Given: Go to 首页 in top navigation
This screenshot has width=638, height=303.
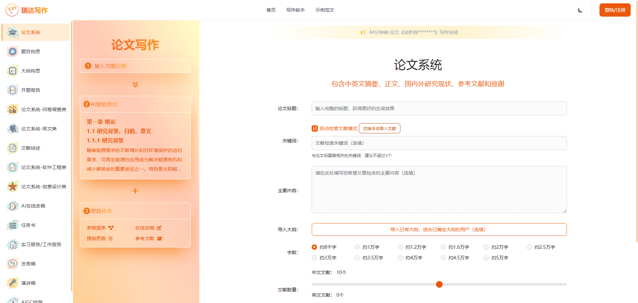Looking at the screenshot, I should tap(271, 10).
